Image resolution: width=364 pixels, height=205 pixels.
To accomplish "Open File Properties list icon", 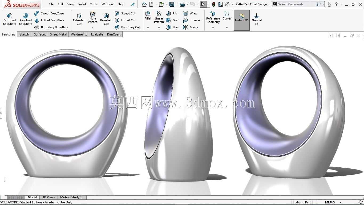I will click(x=220, y=4).
